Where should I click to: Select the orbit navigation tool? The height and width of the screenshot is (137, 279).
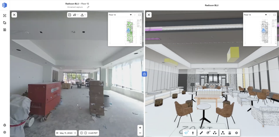click(x=186, y=133)
